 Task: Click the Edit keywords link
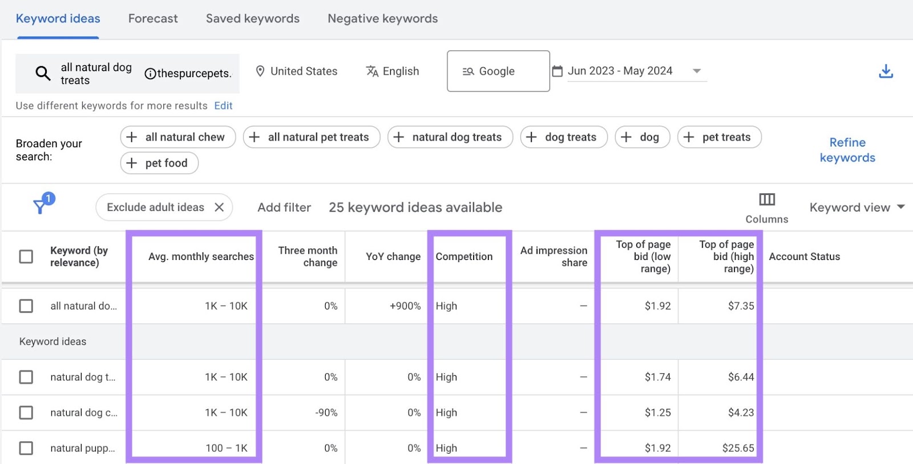click(x=223, y=106)
